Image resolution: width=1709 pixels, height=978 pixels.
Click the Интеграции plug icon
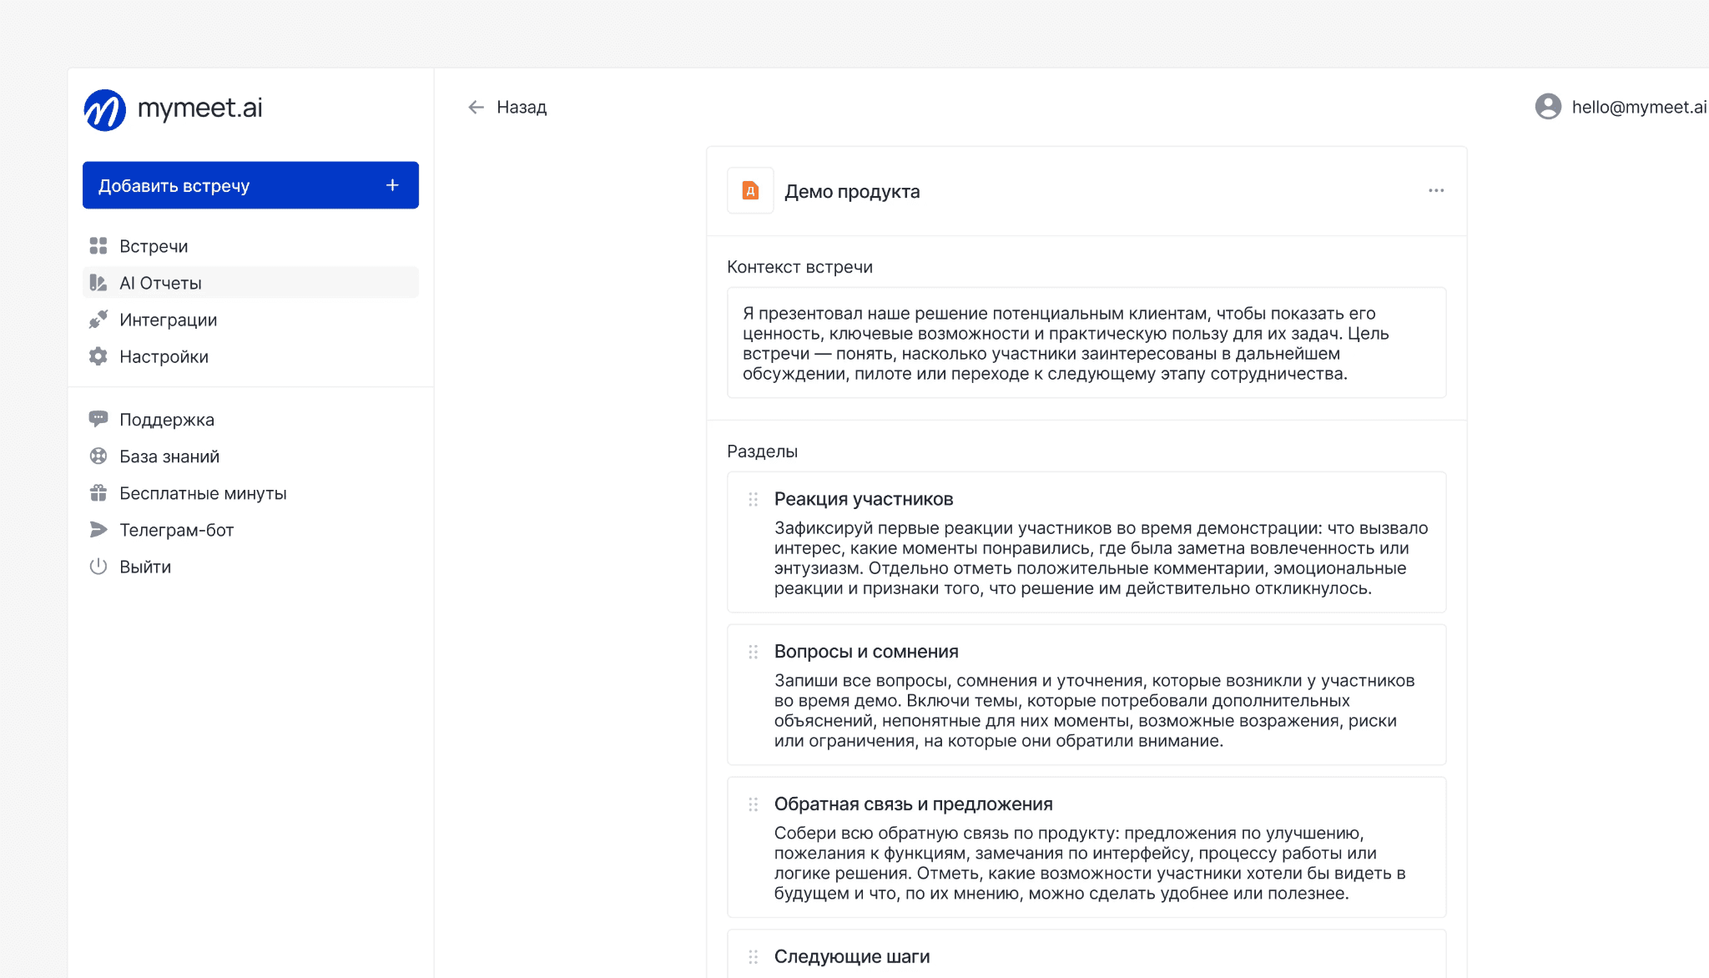point(98,320)
